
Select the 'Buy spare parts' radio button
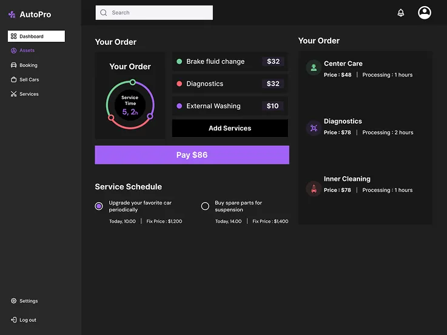click(x=205, y=206)
